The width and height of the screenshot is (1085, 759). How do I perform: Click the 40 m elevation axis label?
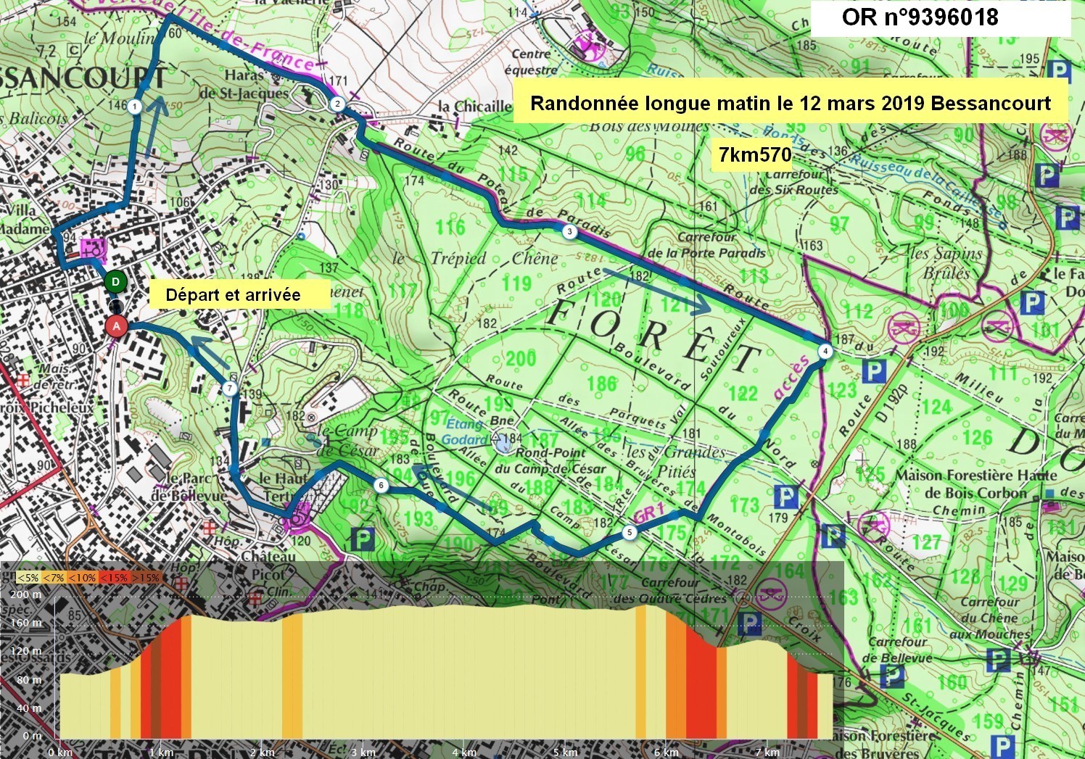pos(29,708)
